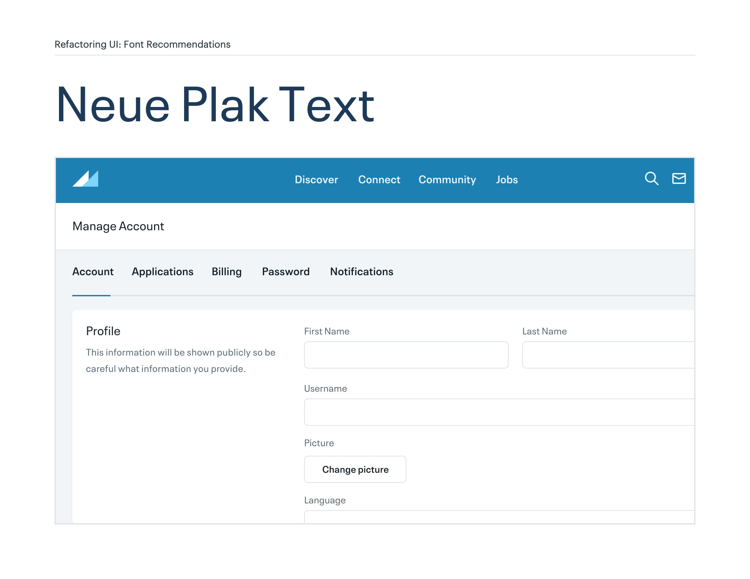Click the Profile section title
This screenshot has width=750, height=579.
click(x=103, y=331)
